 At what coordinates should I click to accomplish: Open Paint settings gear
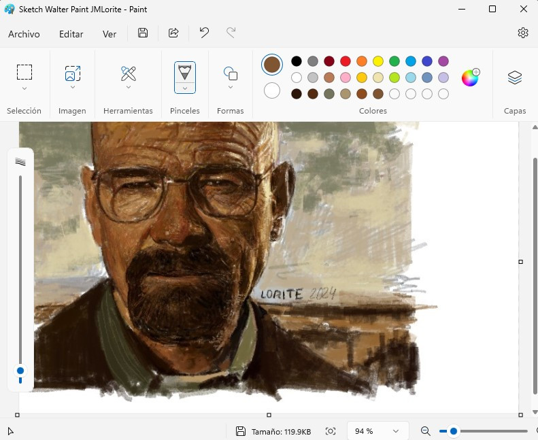522,33
